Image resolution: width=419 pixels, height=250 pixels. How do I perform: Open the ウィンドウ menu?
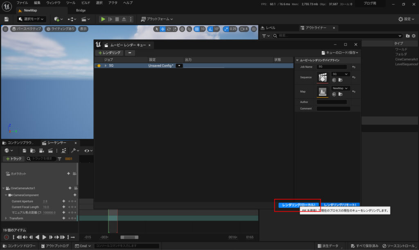click(53, 3)
